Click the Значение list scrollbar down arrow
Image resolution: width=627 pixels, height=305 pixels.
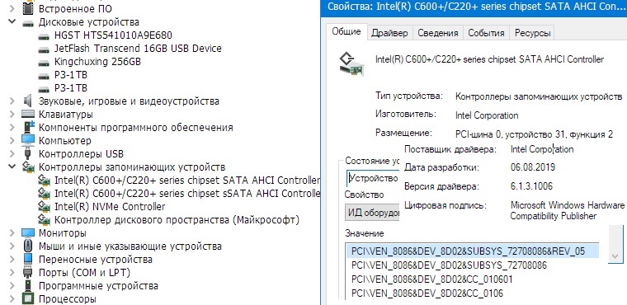point(615,256)
